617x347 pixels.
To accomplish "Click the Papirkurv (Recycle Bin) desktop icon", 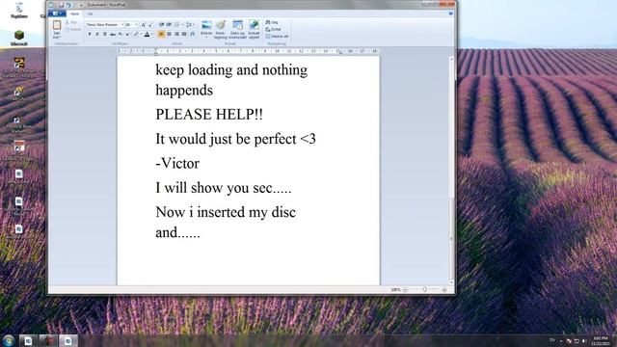I will (x=19, y=11).
